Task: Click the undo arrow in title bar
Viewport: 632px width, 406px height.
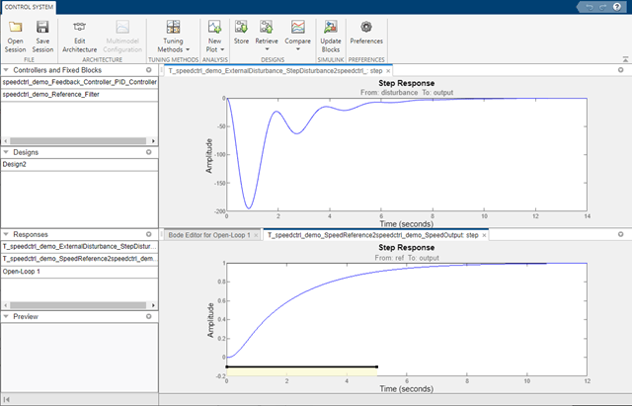Action: pos(590,7)
